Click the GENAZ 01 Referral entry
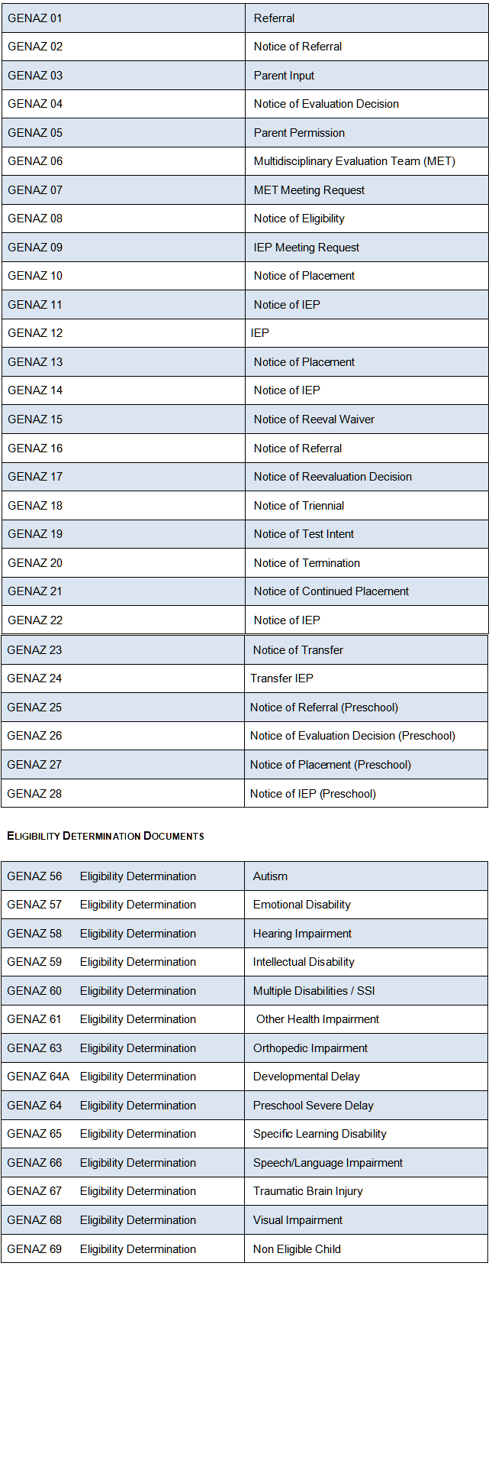 click(x=274, y=18)
